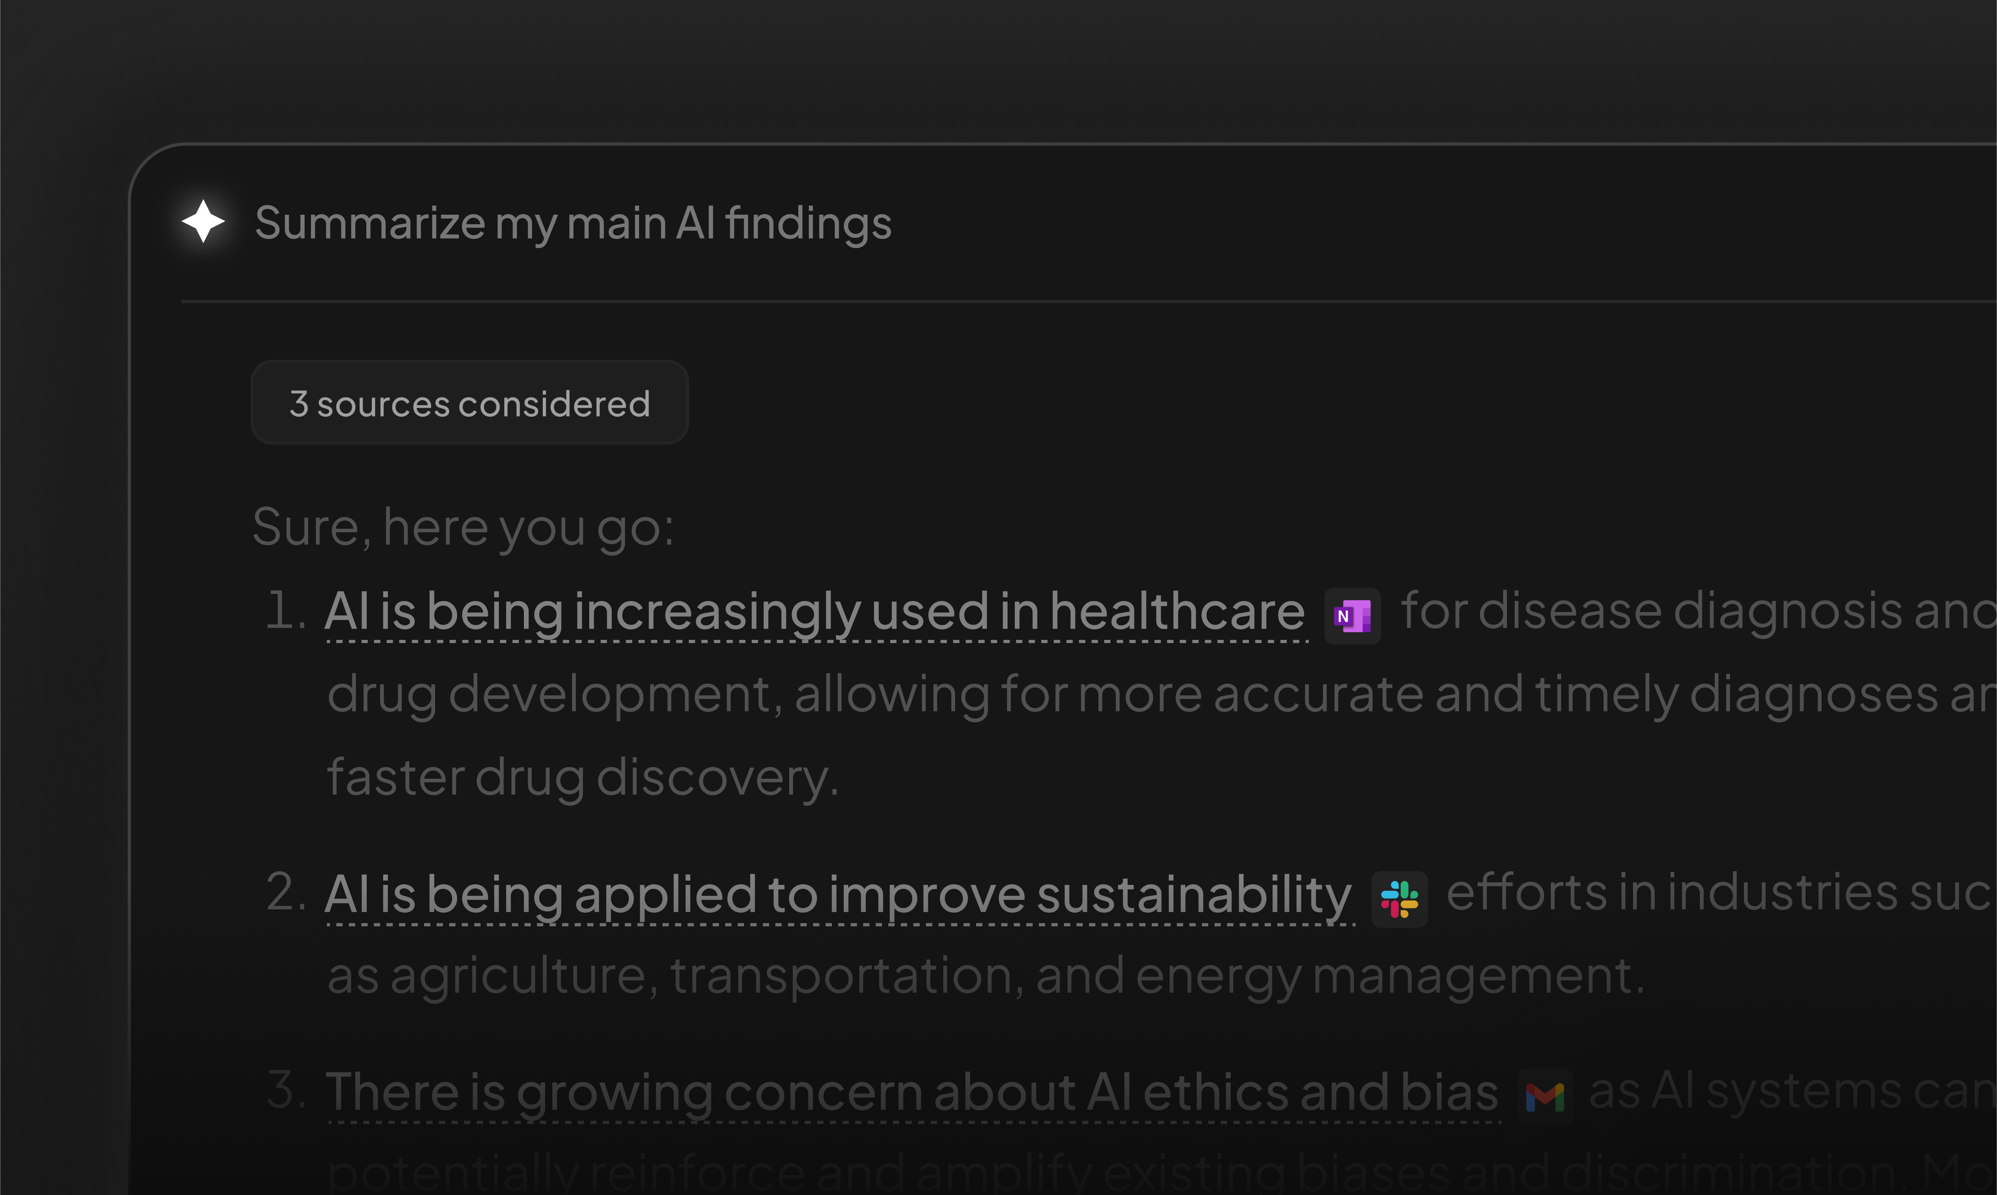Screen dimensions: 1997x1195
Task: Click the "faster drug discovery." text
Action: [x=583, y=778]
